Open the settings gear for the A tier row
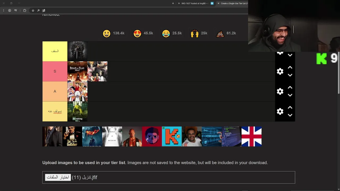The width and height of the screenshot is (340, 191). coord(280,92)
